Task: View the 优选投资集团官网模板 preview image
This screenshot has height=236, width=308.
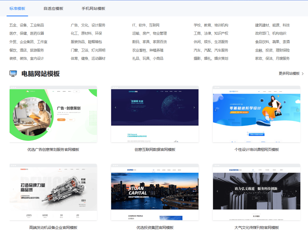Action: click(x=155, y=192)
